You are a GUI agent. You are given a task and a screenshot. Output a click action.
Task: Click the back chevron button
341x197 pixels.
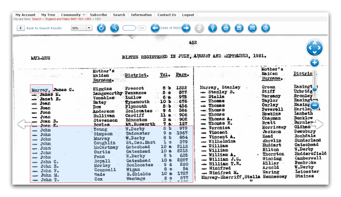coord(21,28)
